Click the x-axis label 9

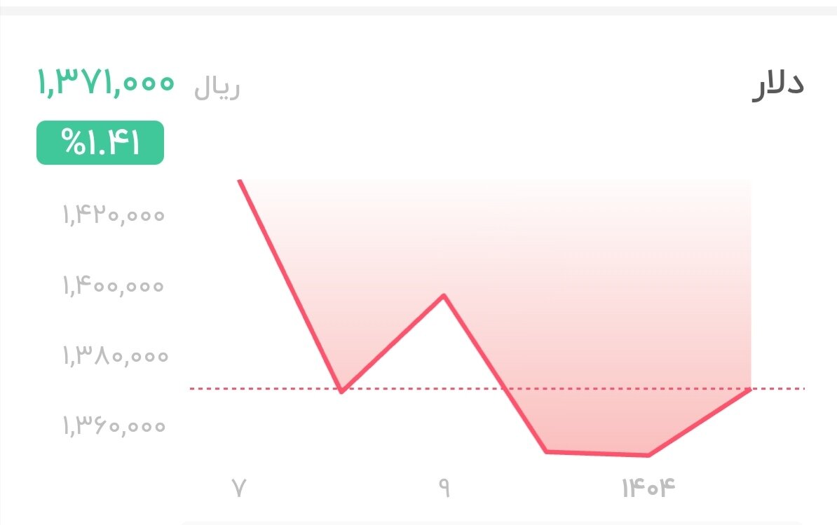[x=444, y=487]
